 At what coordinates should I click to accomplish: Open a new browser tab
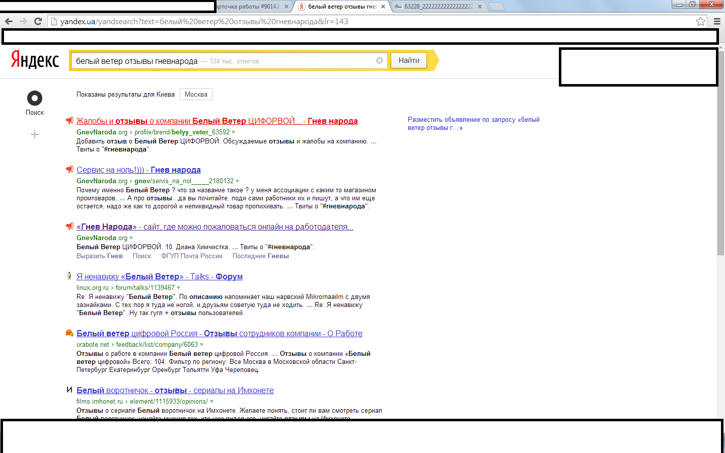coord(496,7)
